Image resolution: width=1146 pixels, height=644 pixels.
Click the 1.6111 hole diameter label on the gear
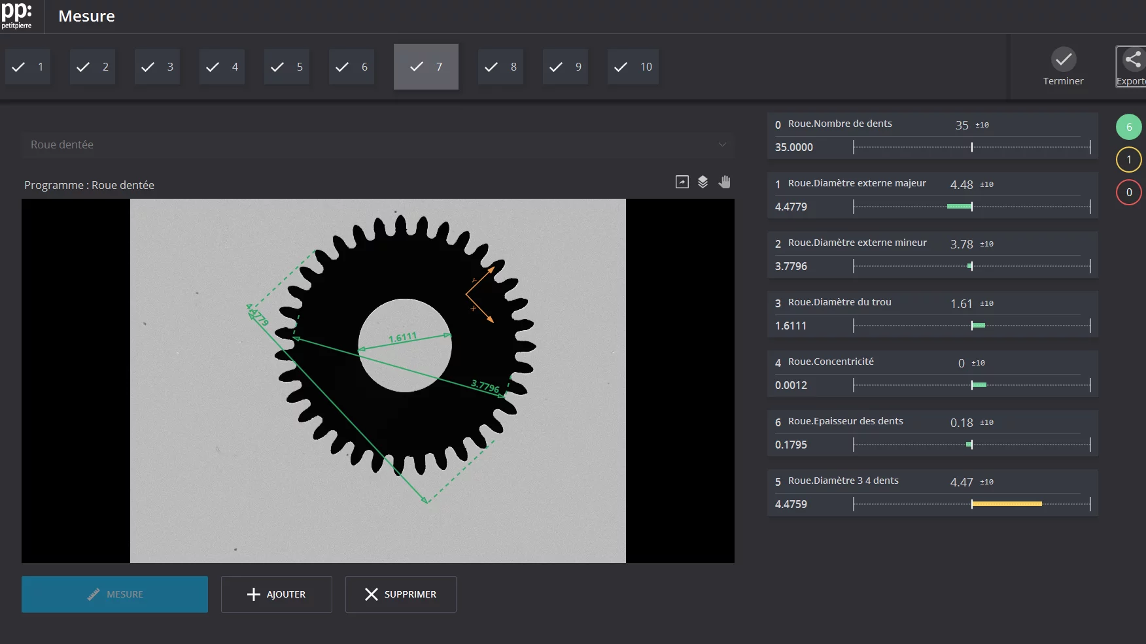tap(402, 338)
